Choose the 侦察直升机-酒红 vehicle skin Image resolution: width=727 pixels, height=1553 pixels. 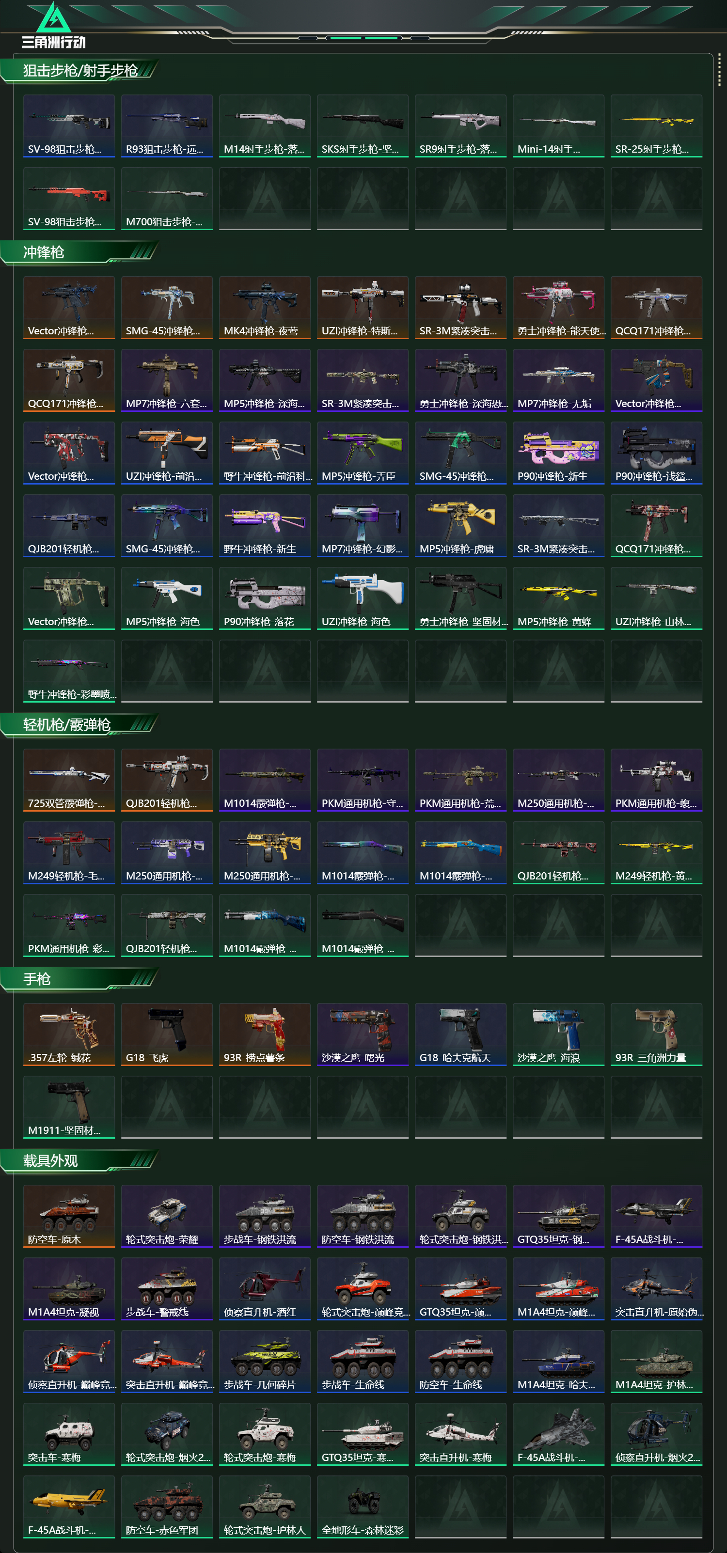[x=265, y=1289]
